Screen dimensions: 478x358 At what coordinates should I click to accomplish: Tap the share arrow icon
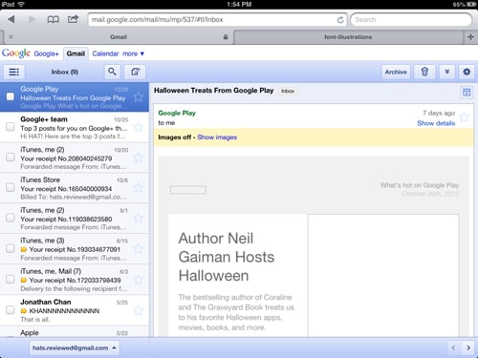coord(73,19)
